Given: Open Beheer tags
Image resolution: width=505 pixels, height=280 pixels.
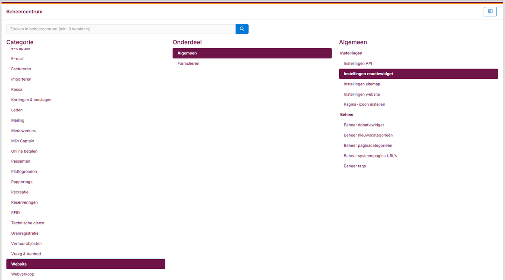Looking at the screenshot, I should (x=354, y=166).
